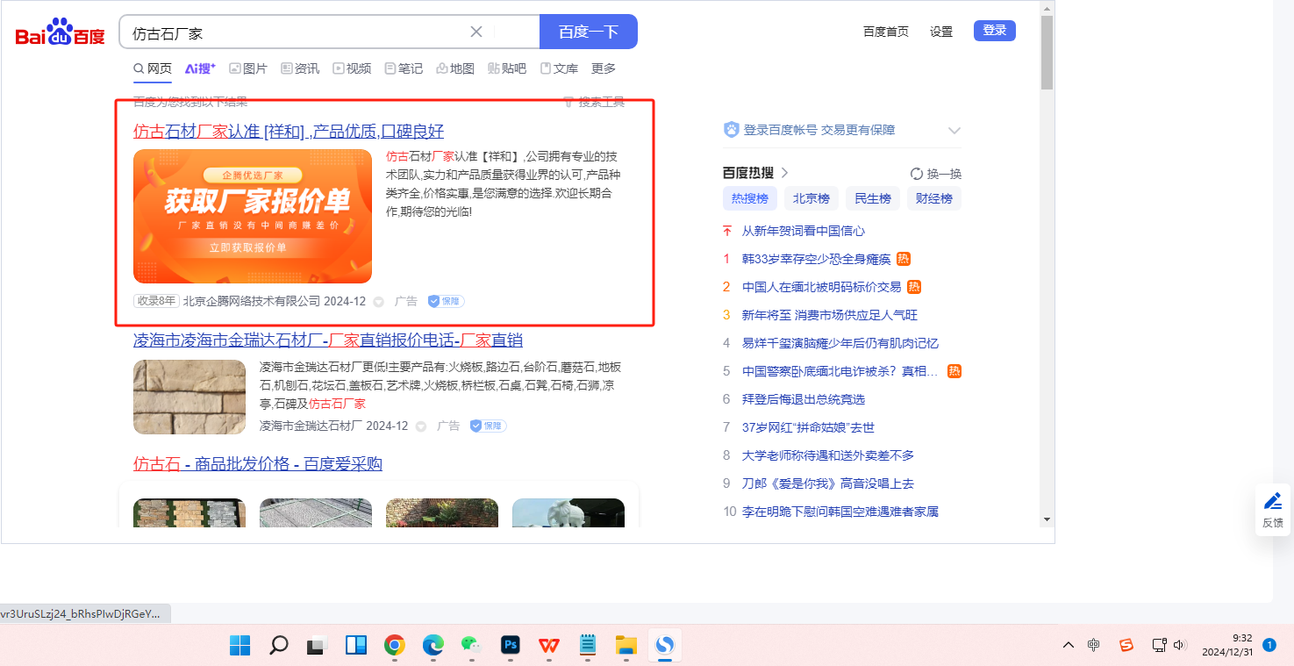Select the 民生榜 hot list tab
The height and width of the screenshot is (666, 1294).
(x=873, y=198)
